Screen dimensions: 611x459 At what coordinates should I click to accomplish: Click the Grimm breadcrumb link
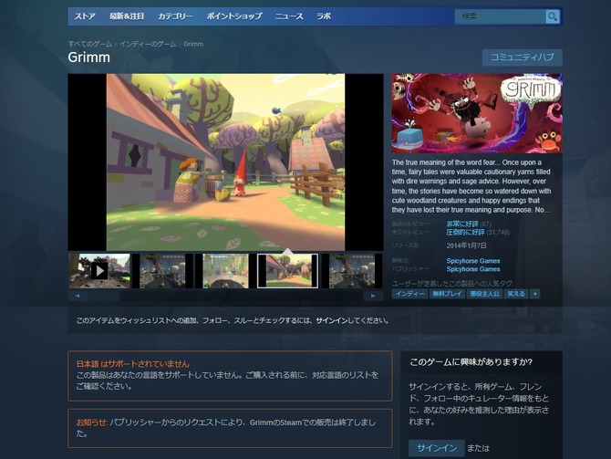(193, 44)
